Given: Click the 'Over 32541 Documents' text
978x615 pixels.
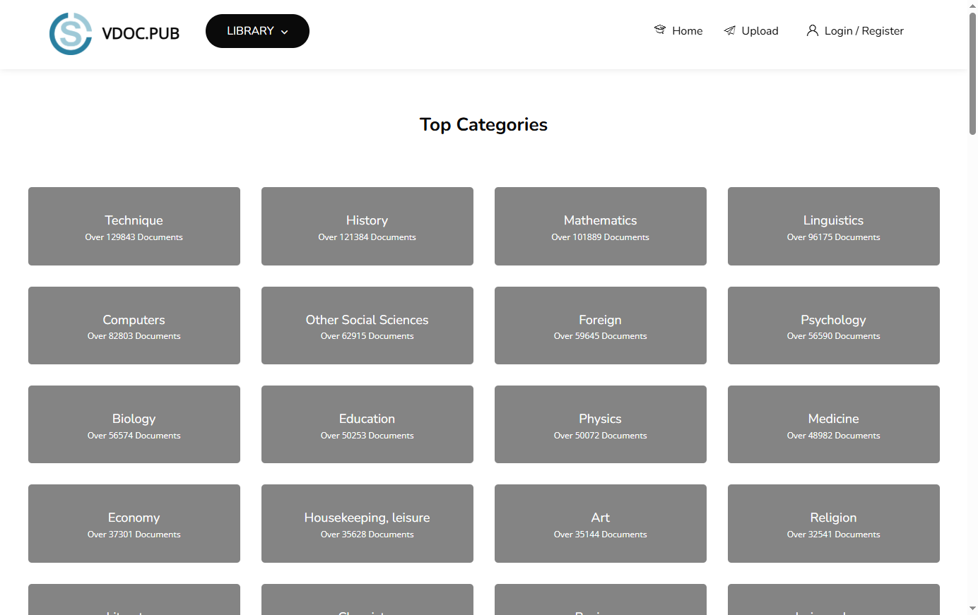Looking at the screenshot, I should 834,535.
